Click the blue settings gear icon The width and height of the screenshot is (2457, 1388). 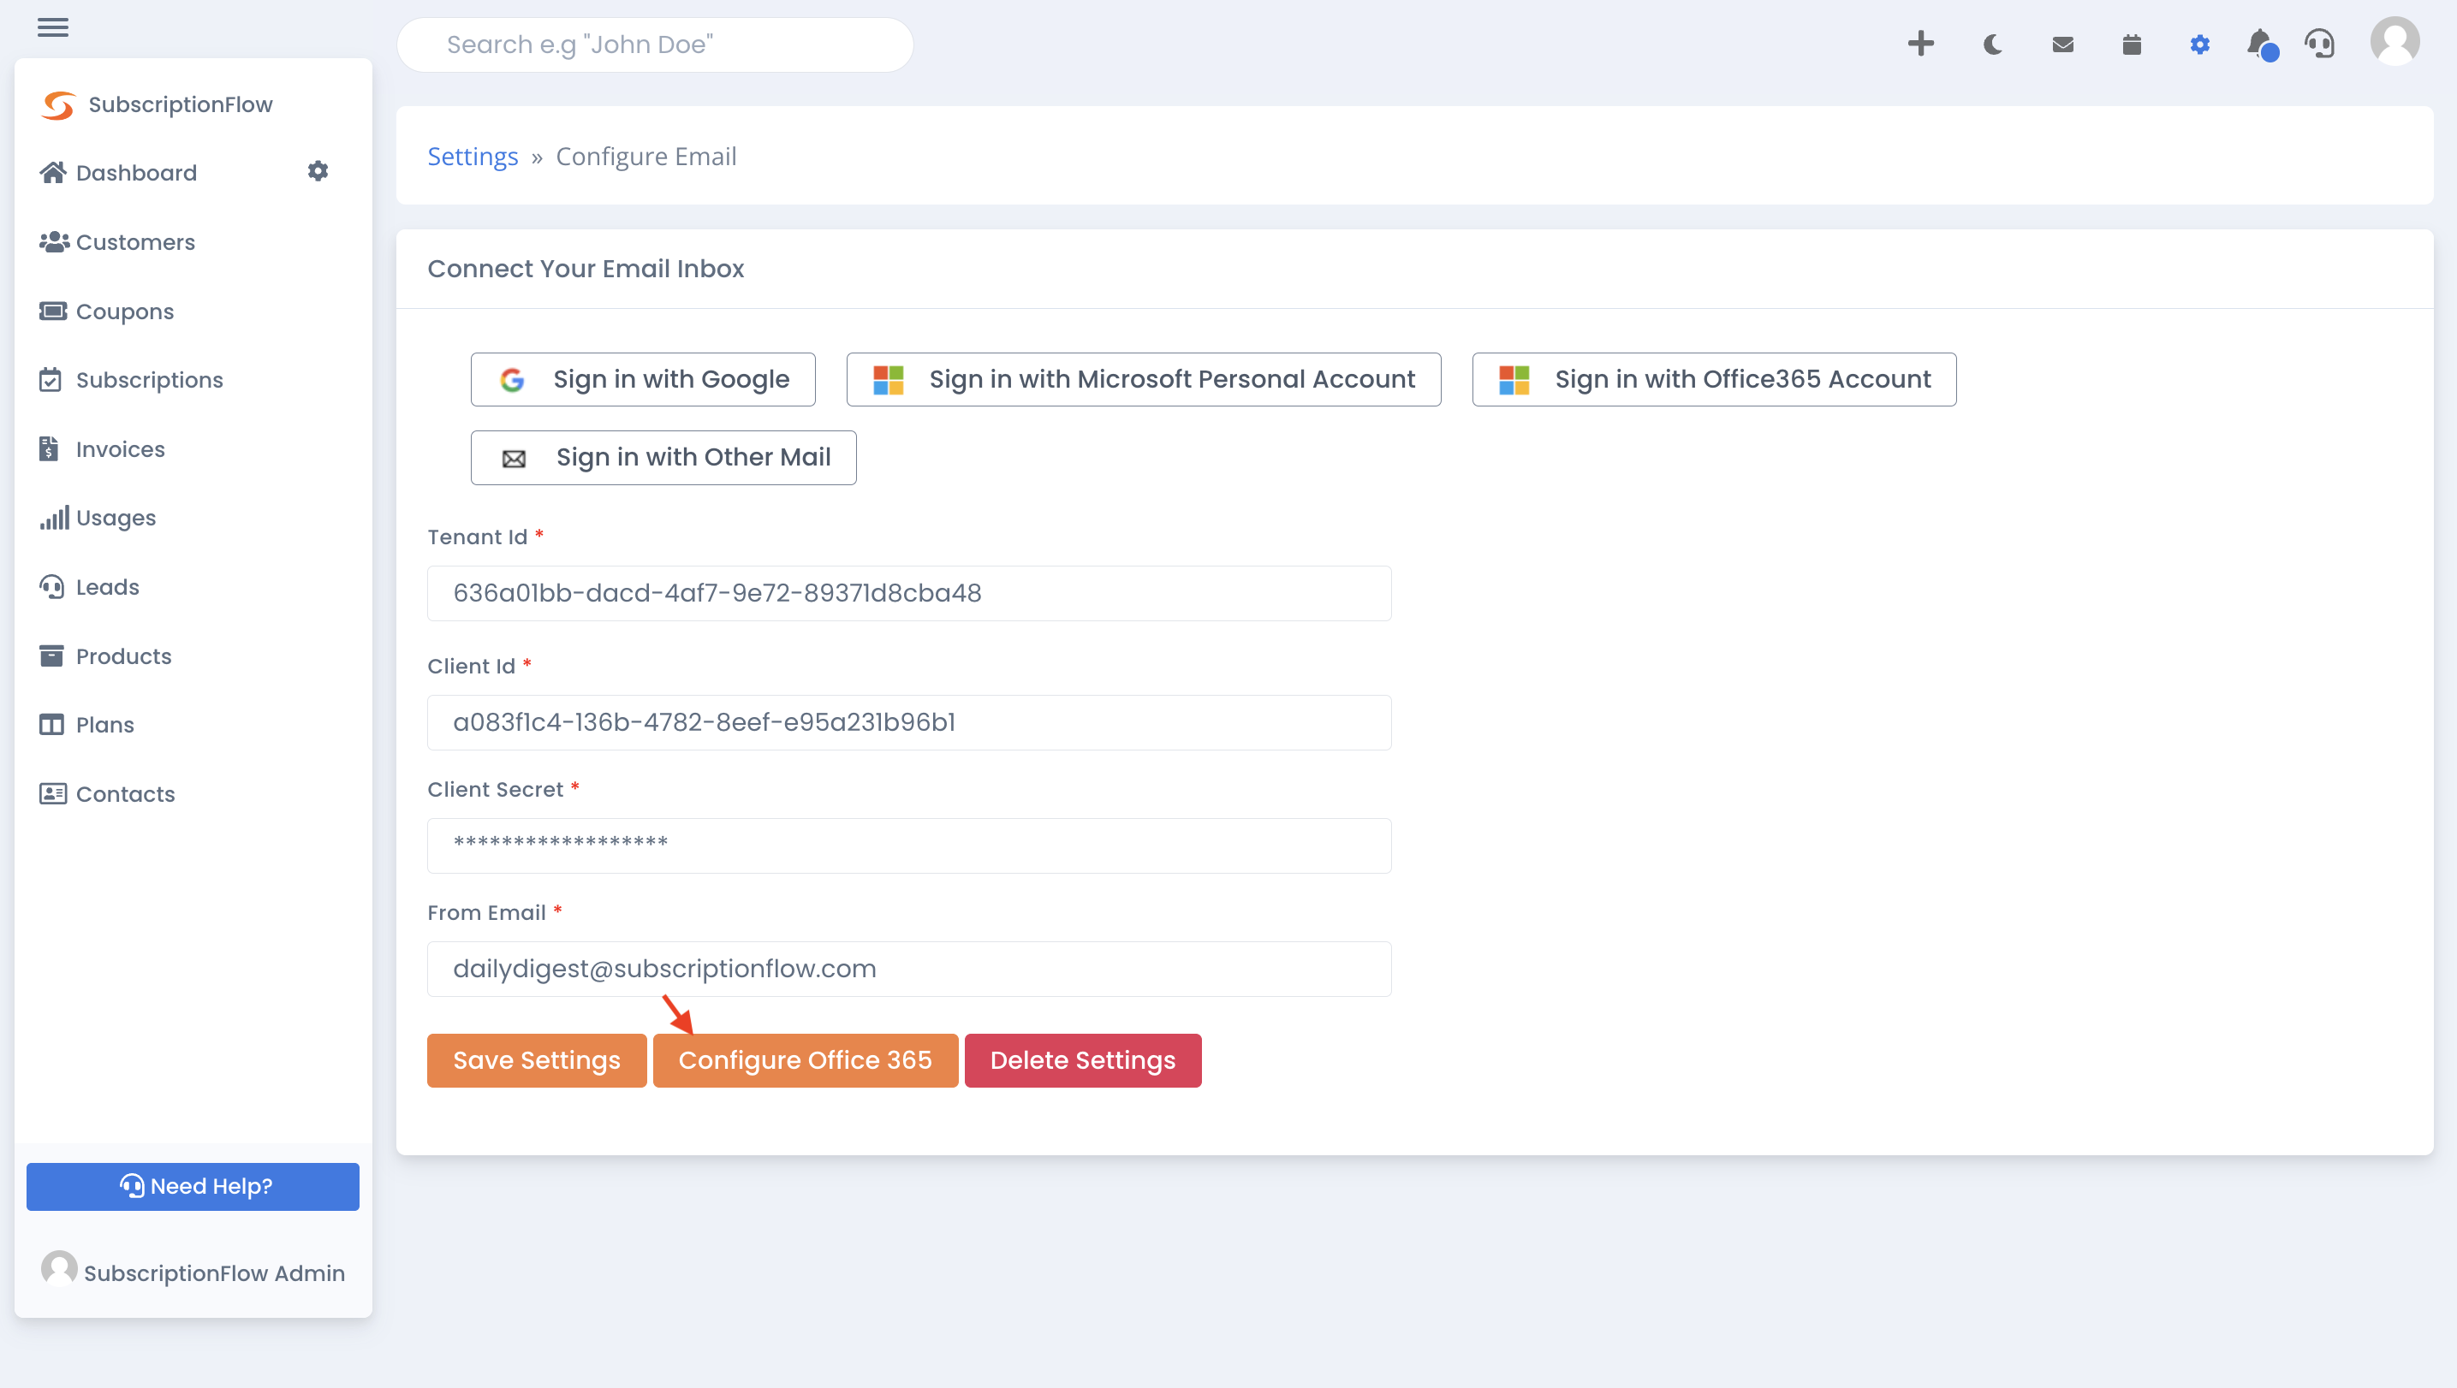coord(2199,44)
